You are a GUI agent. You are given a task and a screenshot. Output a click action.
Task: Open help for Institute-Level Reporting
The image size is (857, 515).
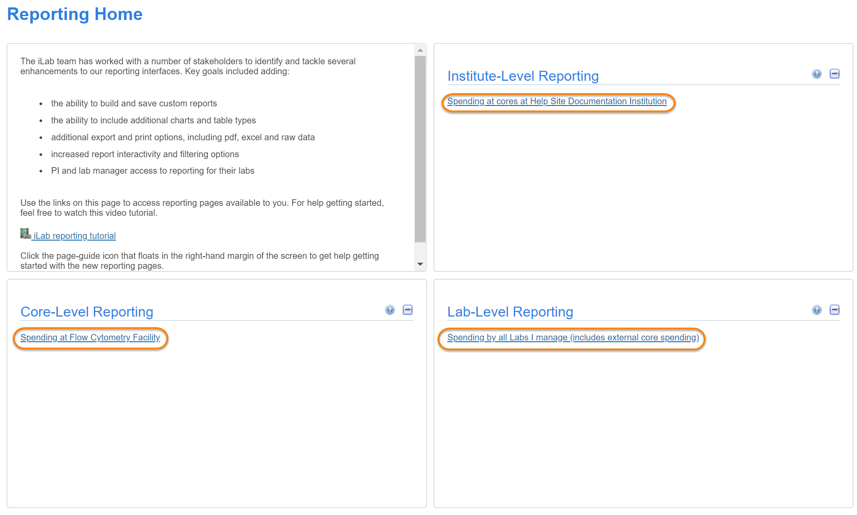tap(817, 74)
